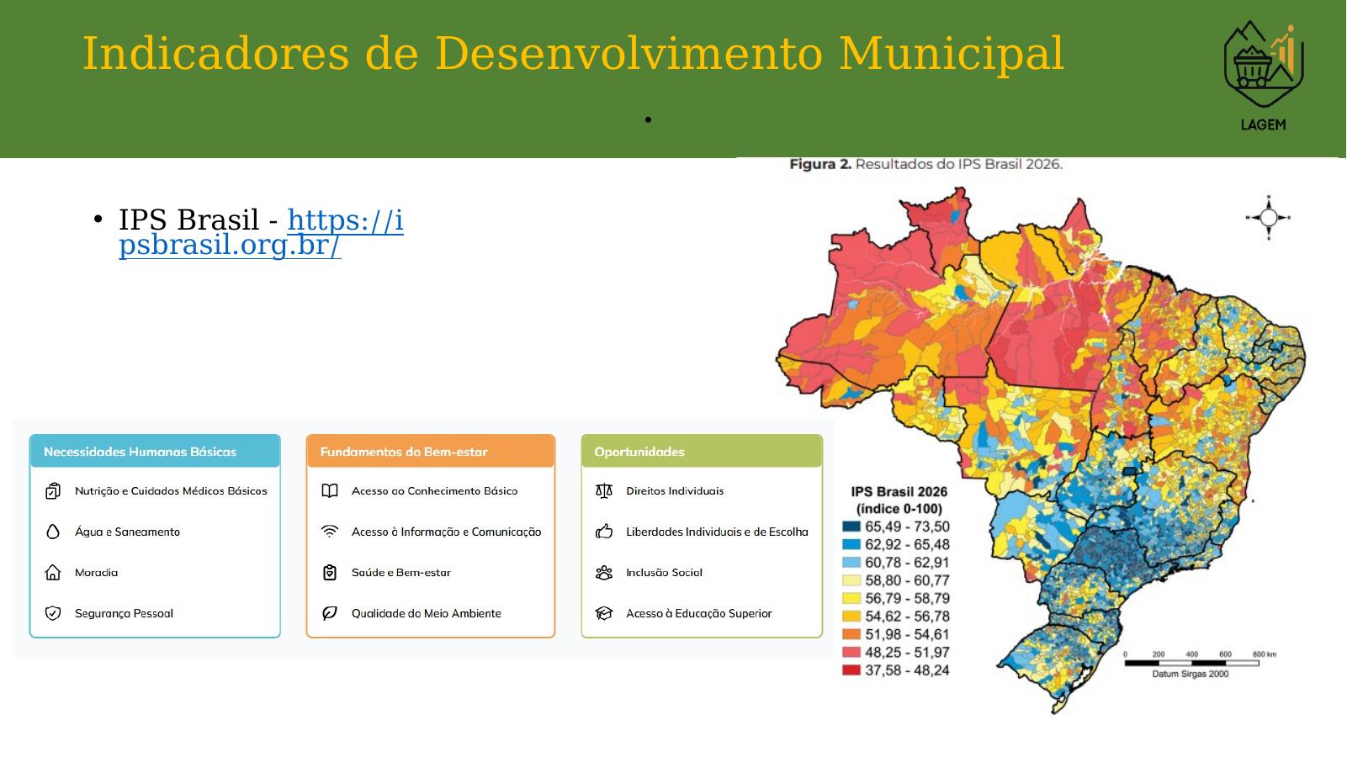The width and height of the screenshot is (1347, 757).
Task: Click the Brazil IPS choropleth map
Action: (x=1042, y=450)
